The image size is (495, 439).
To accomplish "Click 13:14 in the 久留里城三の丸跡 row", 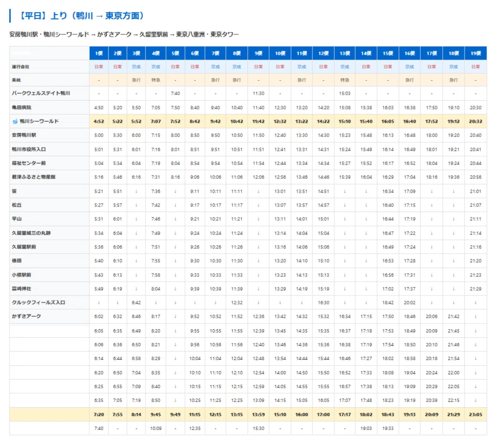I will coord(280,234).
